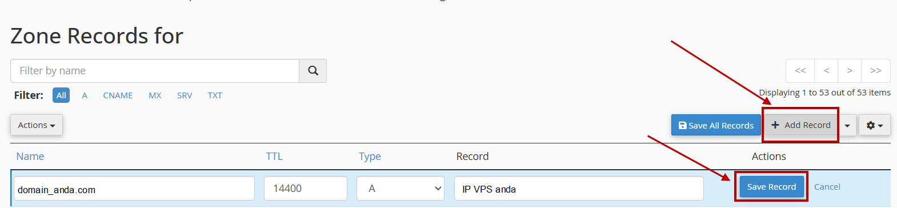The height and width of the screenshot is (208, 897).
Task: Go to previous page of records
Action: [826, 71]
